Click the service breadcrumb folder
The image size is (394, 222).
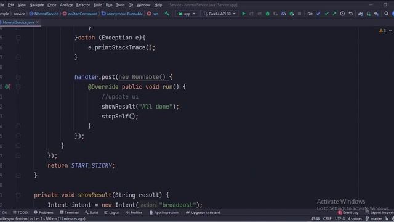19,14
